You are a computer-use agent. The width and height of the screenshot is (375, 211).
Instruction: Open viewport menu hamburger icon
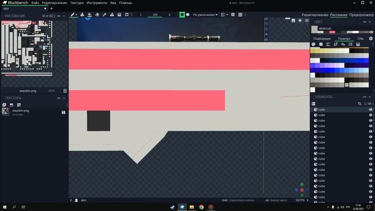pos(307,21)
